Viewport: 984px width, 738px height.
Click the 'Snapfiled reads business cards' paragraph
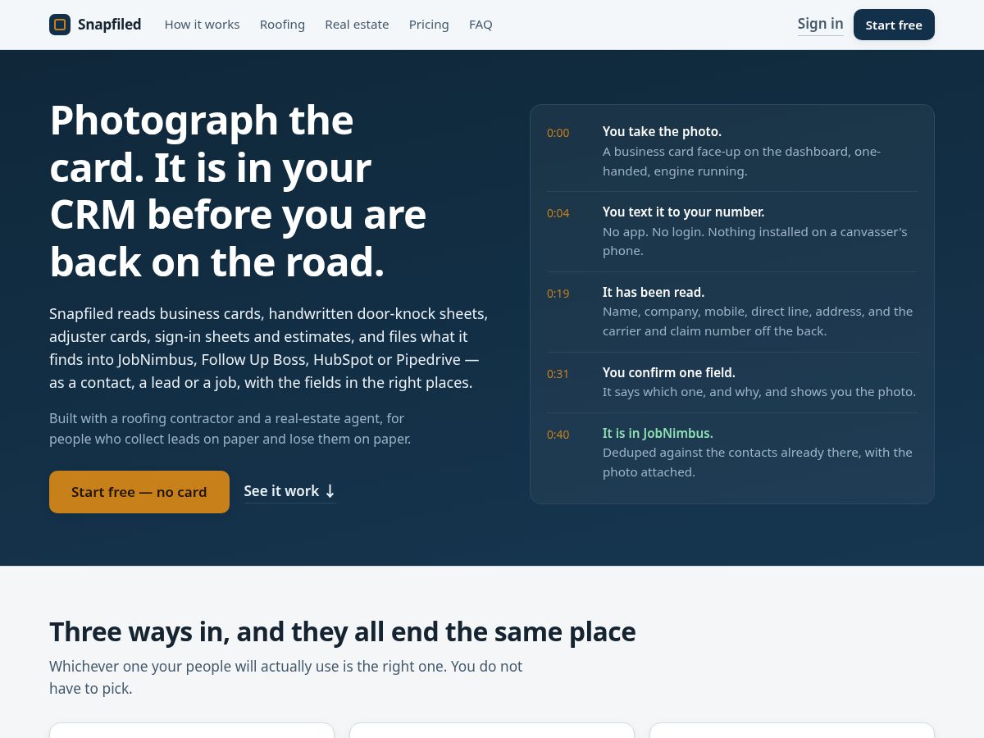point(269,348)
